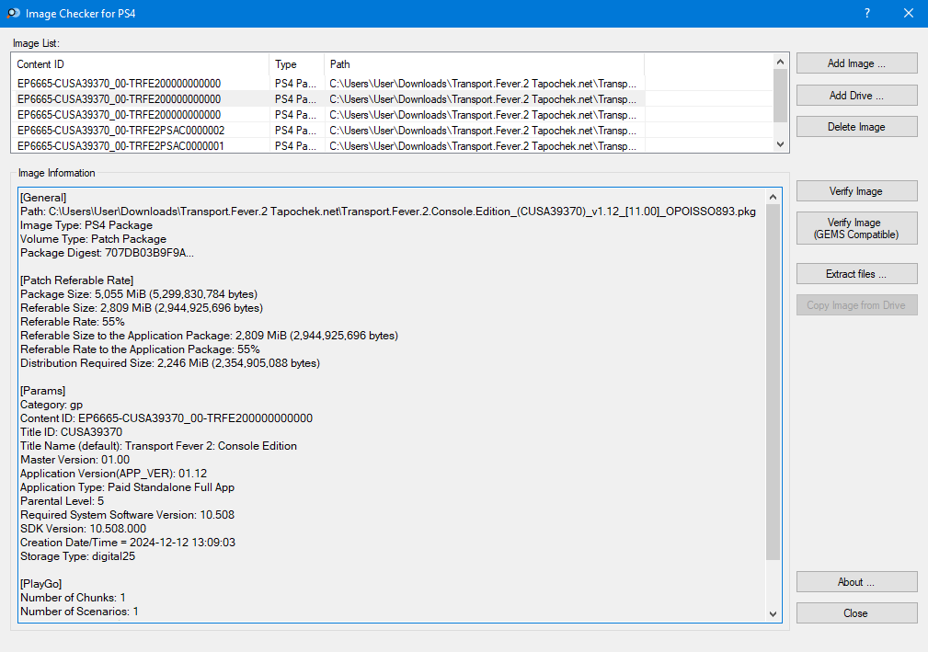Screen dimensions: 928x652
Task: Click the Image Checker app icon in title bar
Action: 13,13
